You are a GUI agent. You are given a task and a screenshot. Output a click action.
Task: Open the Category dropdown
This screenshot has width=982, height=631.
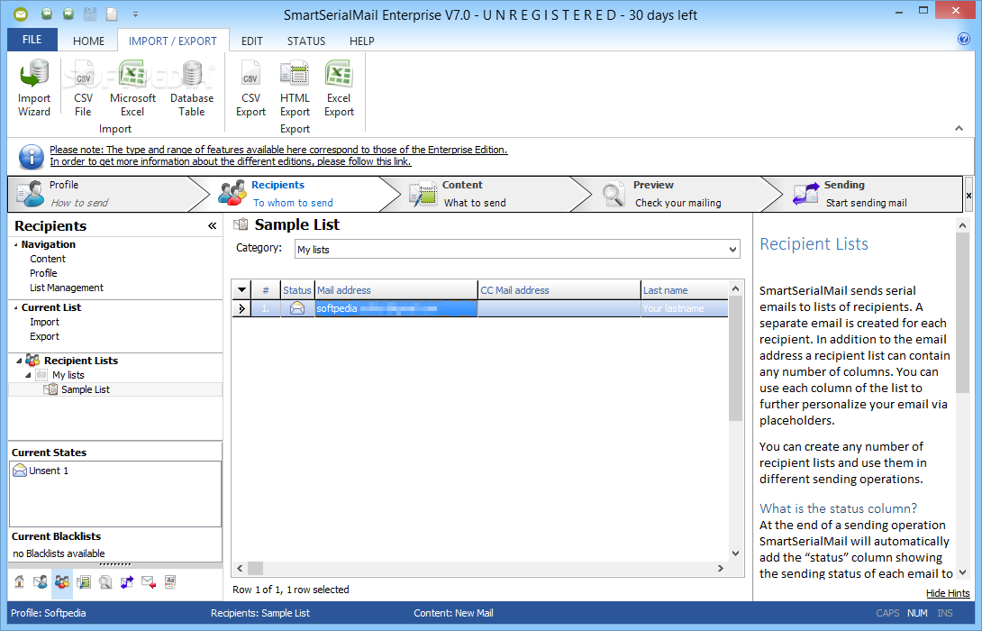coord(732,250)
